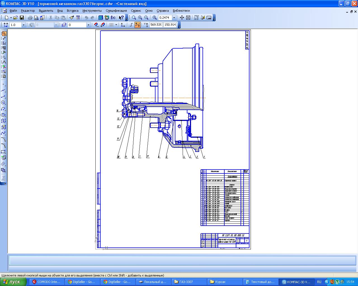
Task: Disable the highlighted rounding mode button
Action: point(138,25)
